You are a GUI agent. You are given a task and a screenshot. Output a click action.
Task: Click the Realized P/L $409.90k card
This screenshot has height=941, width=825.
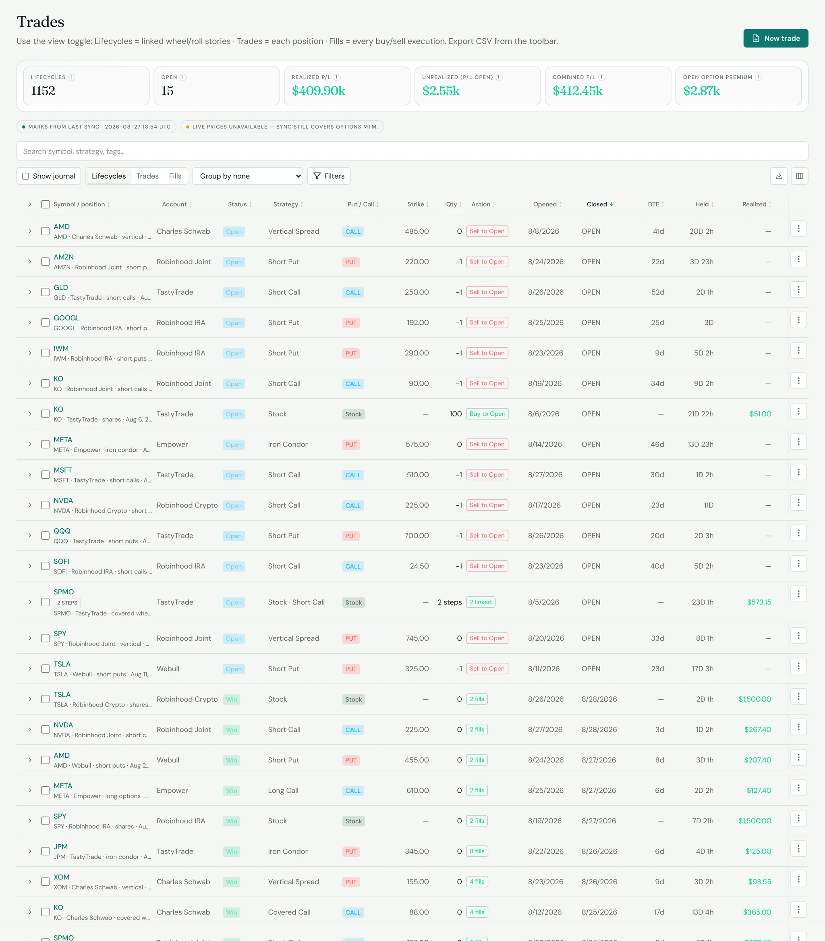point(347,86)
